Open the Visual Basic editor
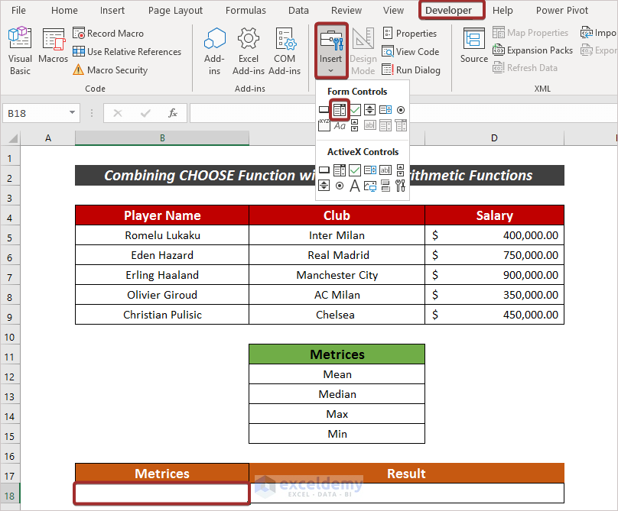 [20, 50]
